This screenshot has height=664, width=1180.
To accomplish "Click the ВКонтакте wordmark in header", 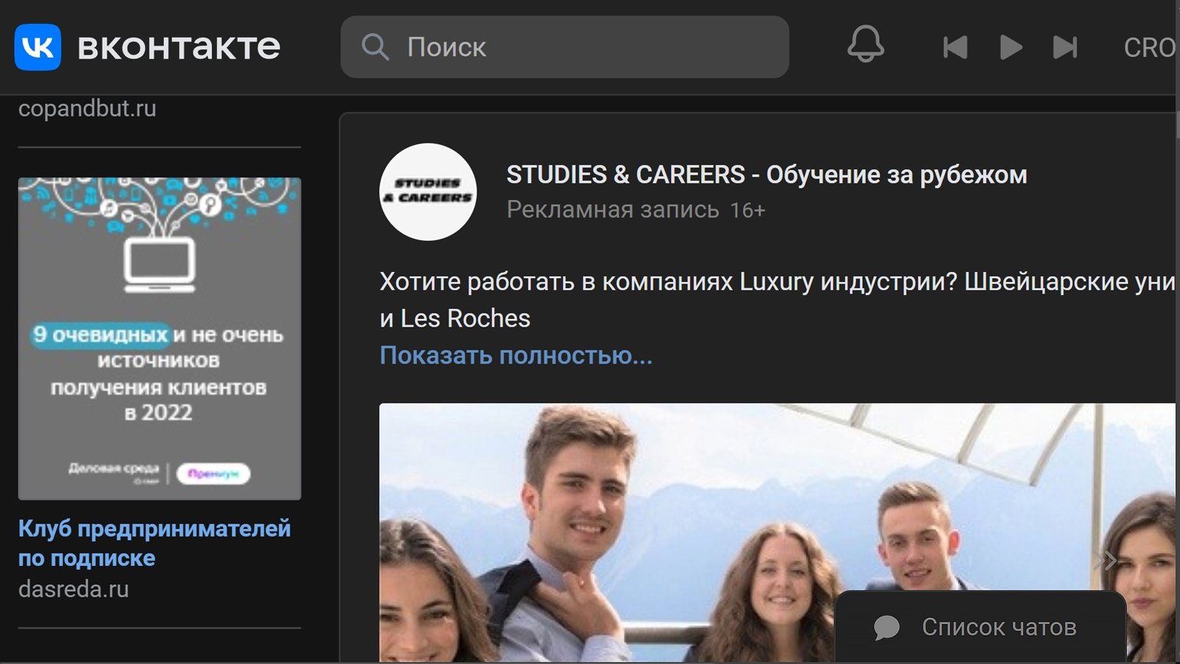I will (x=179, y=47).
